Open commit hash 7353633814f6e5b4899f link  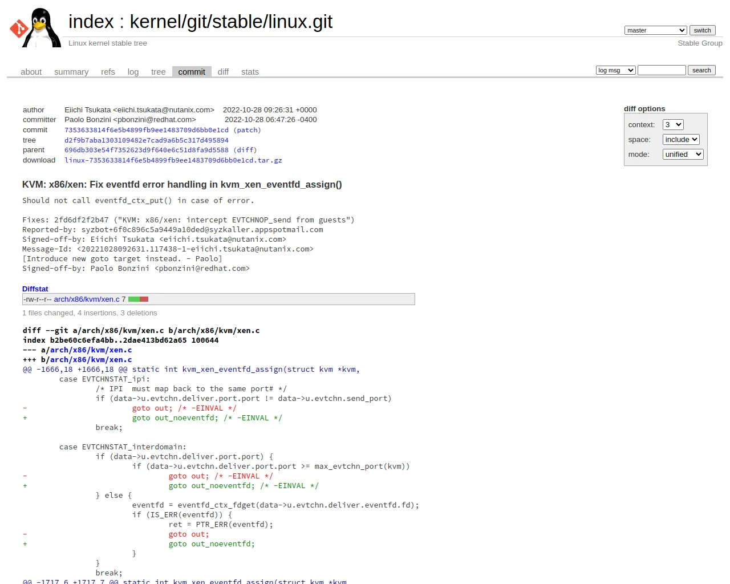tap(146, 130)
